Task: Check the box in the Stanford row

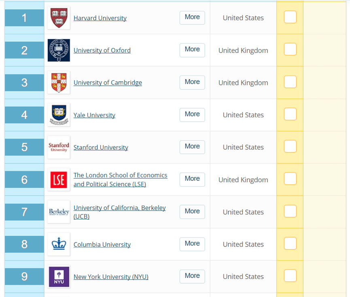Action: [x=290, y=146]
